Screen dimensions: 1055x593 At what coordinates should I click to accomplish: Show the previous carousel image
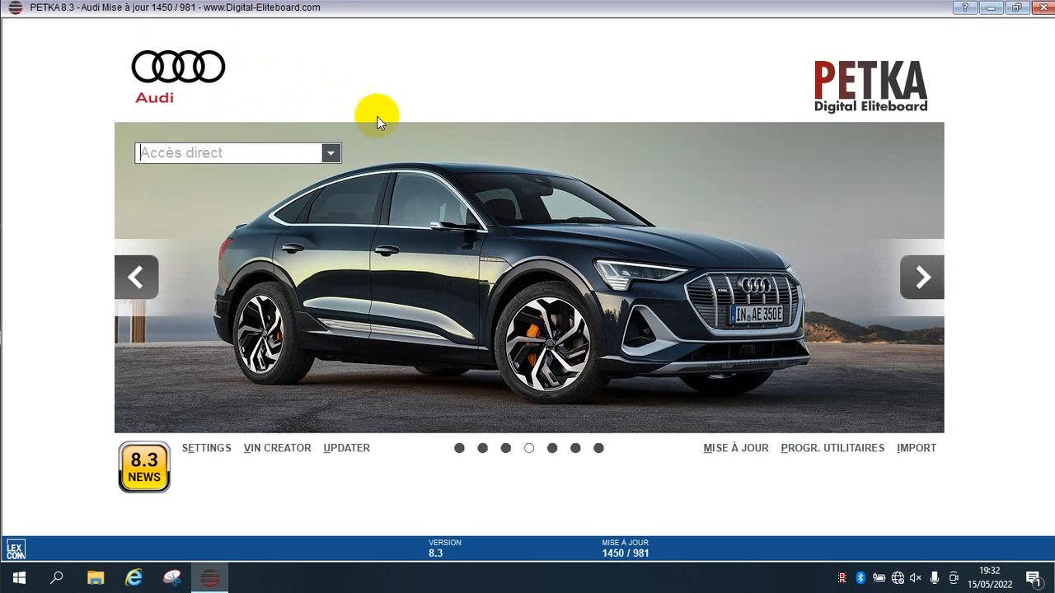coord(136,278)
